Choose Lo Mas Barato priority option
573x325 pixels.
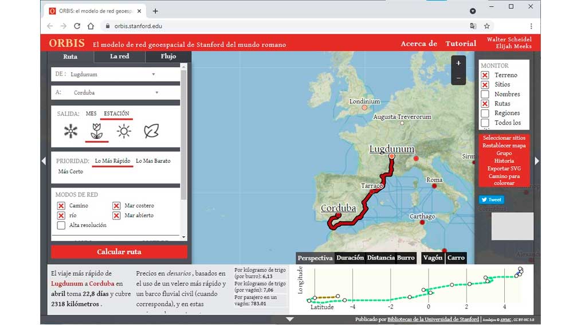pyautogui.click(x=153, y=161)
